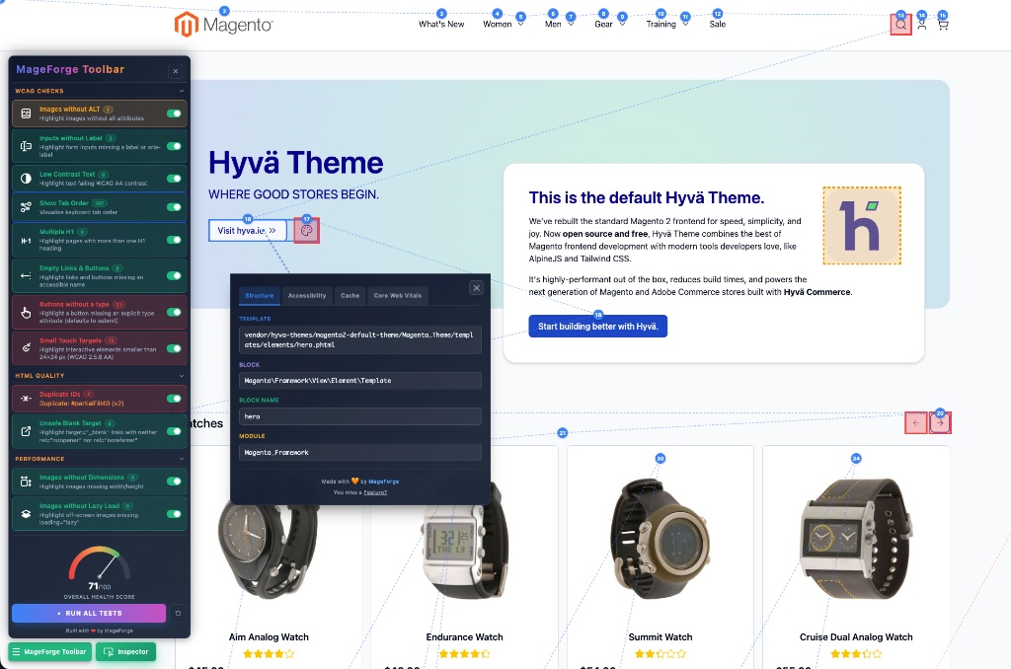The height and width of the screenshot is (669, 1011).
Task: Open the shopping cart icon
Action: tap(943, 25)
